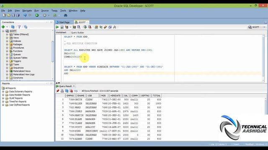This screenshot has height=150, width=268.
Task: Click the ENAME column header
Action: point(80,96)
